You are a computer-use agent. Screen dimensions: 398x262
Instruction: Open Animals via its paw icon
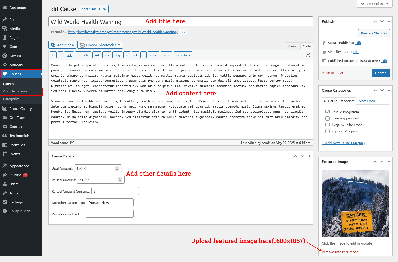5,65
